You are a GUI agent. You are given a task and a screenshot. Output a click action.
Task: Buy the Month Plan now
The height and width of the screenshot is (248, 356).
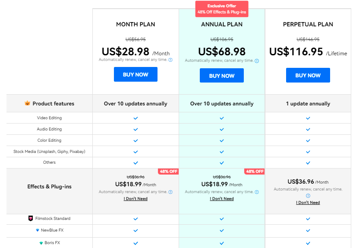(135, 74)
